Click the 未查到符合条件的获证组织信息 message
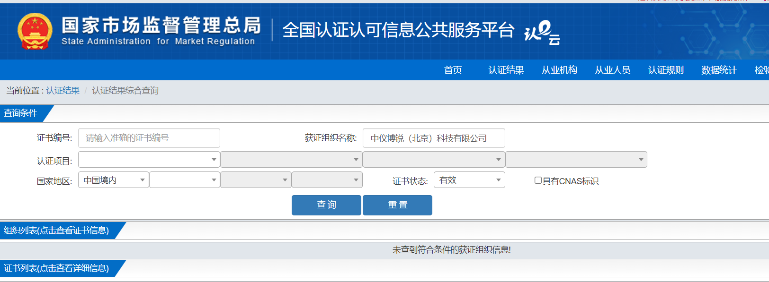Screen dimensions: 769x282 (452, 250)
